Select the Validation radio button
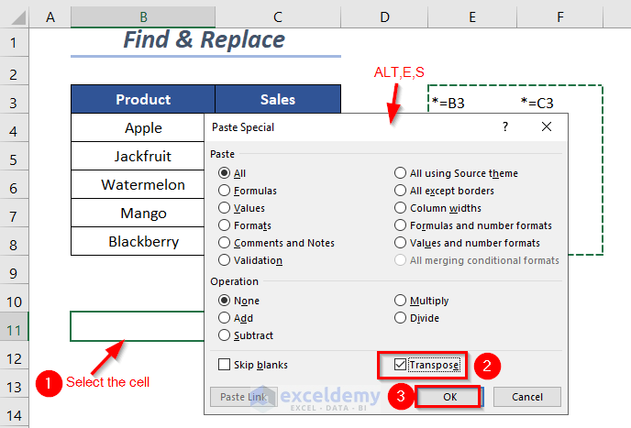Image resolution: width=631 pixels, height=428 pixels. click(x=225, y=260)
